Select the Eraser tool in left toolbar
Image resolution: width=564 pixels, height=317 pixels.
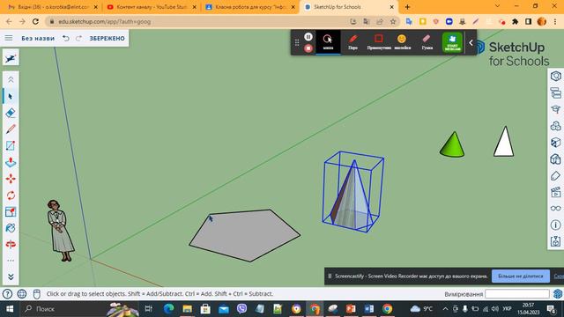11,113
